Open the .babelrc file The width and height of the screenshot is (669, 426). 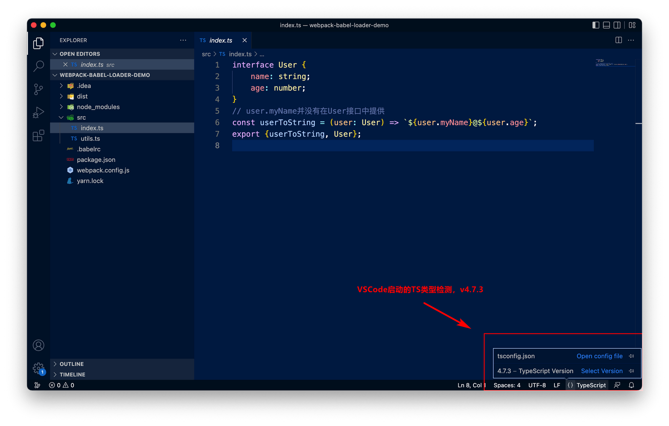(122, 149)
